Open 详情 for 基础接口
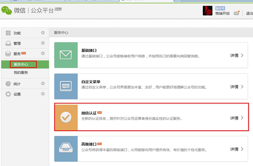The width and height of the screenshot is (253, 166). [x=235, y=55]
